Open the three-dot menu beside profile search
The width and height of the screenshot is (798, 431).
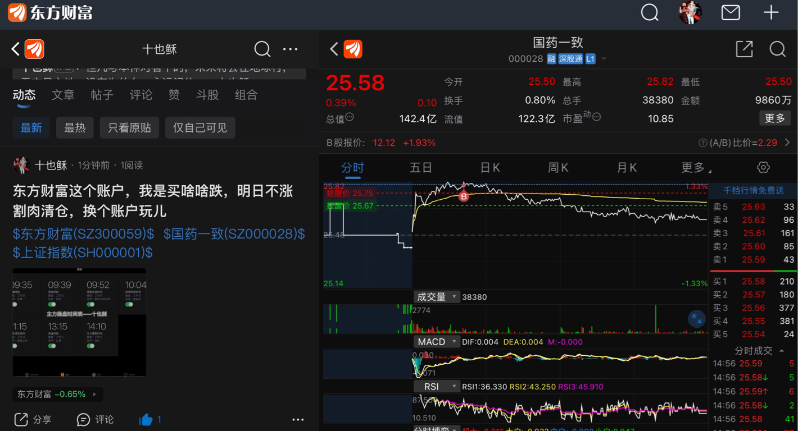click(291, 49)
